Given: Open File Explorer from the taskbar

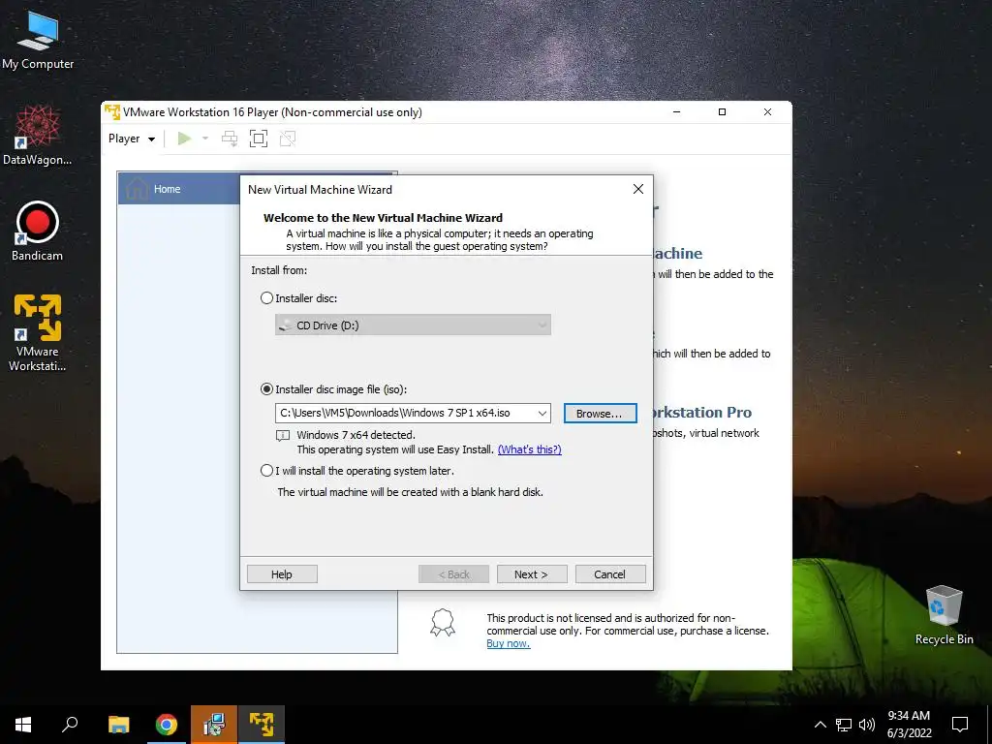Looking at the screenshot, I should [x=118, y=725].
